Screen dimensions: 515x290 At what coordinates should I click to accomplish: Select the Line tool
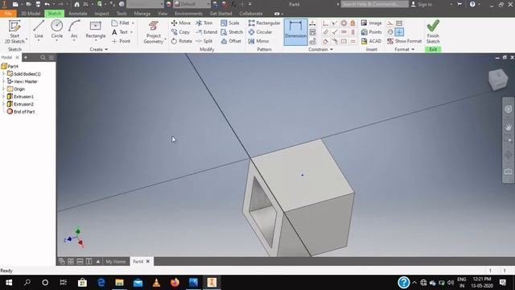(39, 29)
